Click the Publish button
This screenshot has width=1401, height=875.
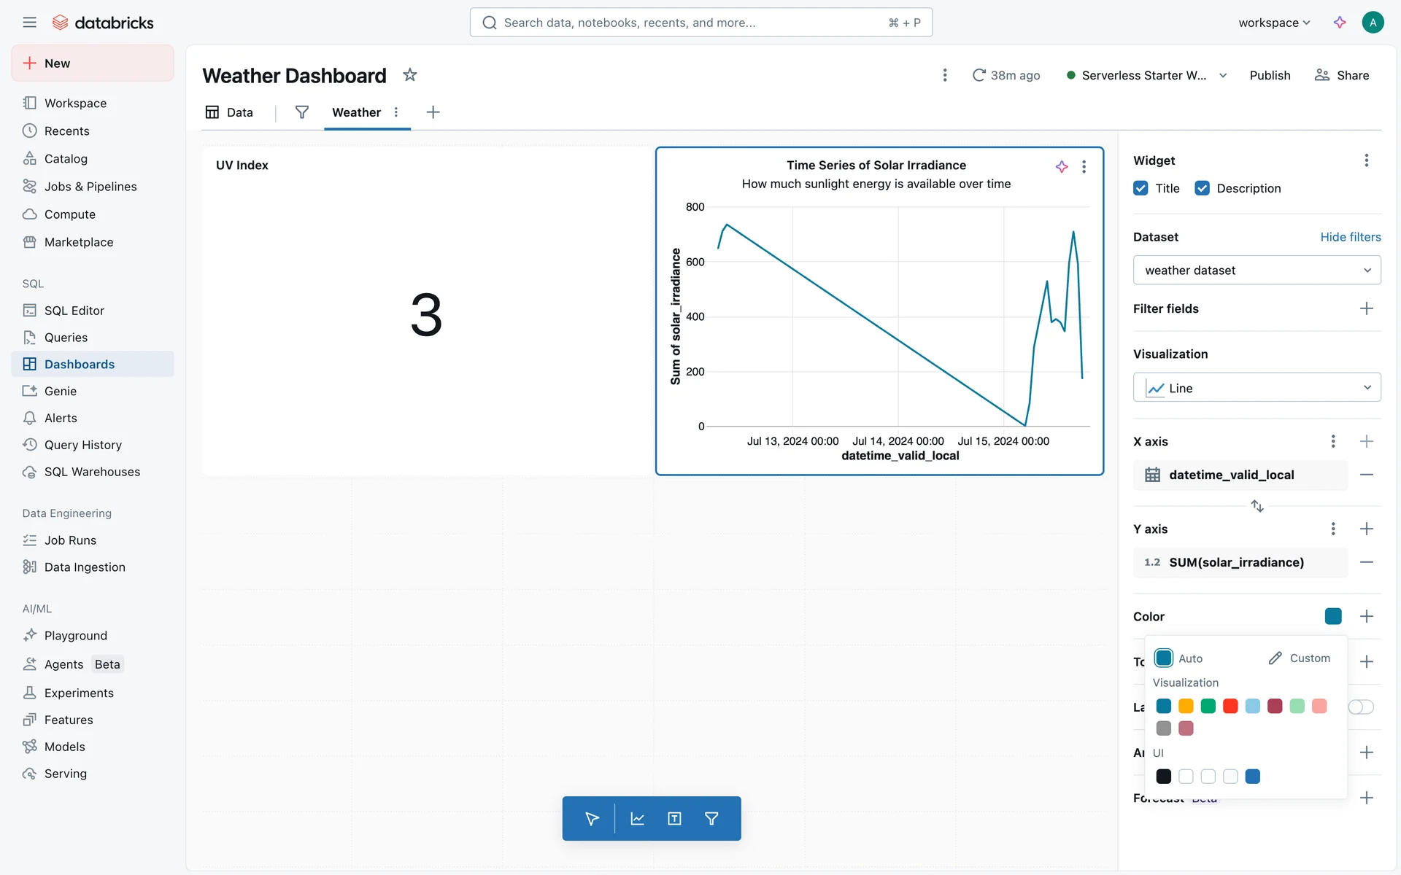(1270, 75)
